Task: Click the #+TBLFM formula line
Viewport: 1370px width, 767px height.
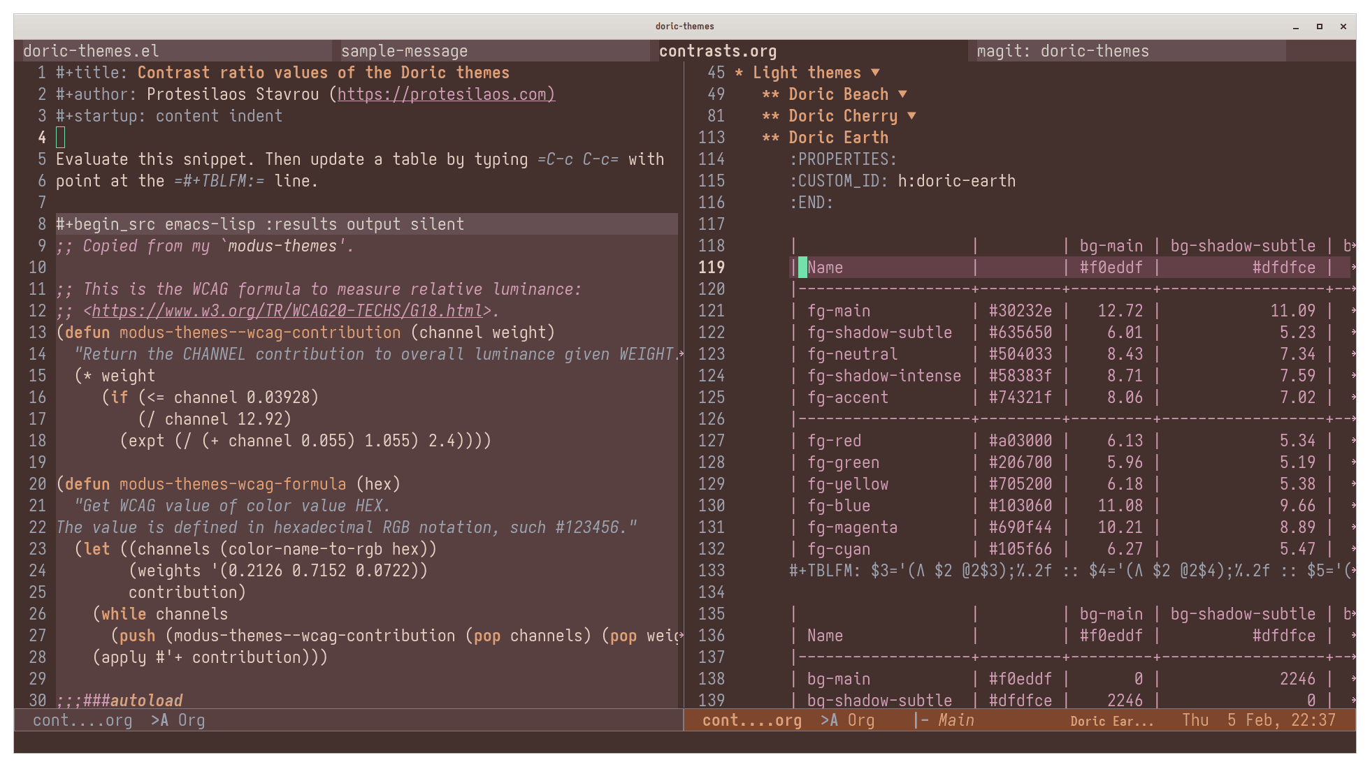Action: pos(1069,571)
